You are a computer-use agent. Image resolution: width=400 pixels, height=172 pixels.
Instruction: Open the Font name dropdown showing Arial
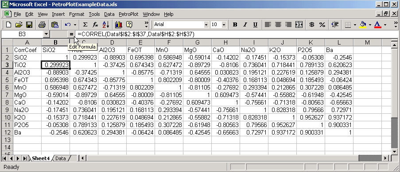(206, 25)
